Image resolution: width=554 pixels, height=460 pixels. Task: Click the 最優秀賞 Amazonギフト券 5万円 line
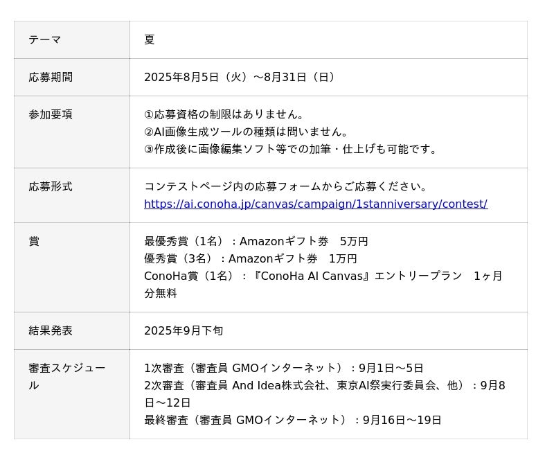coord(256,242)
